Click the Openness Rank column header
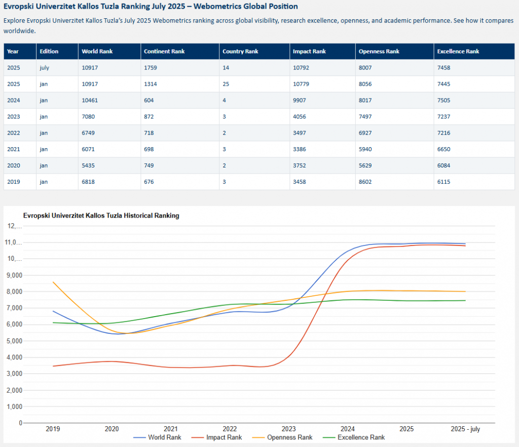This screenshot has width=519, height=447. point(395,51)
